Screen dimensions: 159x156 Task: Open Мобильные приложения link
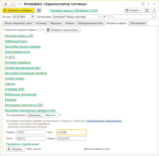point(20,94)
